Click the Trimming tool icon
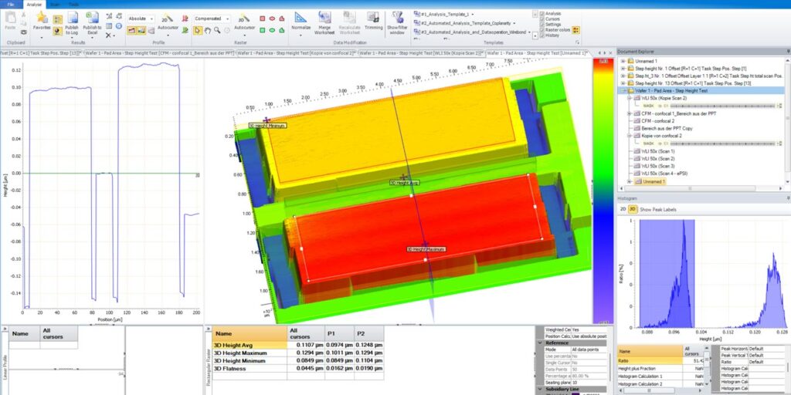Viewport: 791px width, 395px height. (x=373, y=18)
